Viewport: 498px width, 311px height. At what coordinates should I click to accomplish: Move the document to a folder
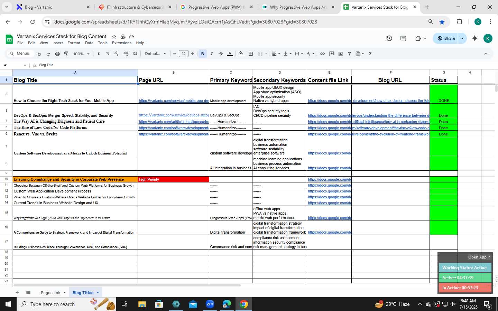[123, 37]
